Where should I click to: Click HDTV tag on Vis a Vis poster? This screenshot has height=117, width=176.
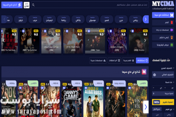click(142, 83)
